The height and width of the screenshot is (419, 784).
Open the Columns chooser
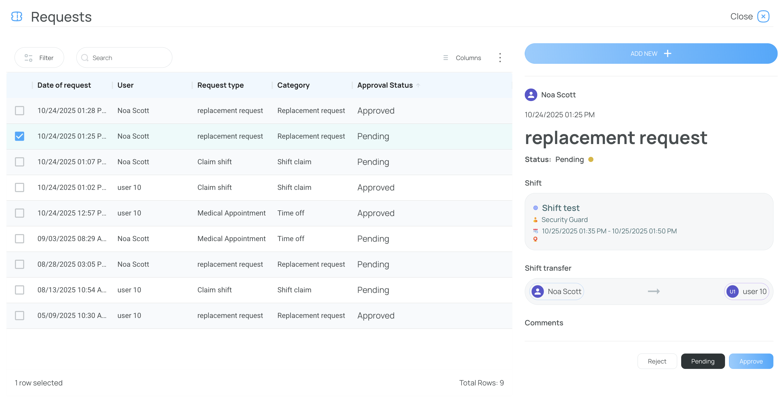tap(462, 58)
